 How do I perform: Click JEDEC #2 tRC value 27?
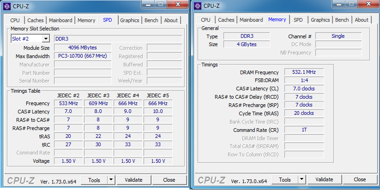(x=68, y=144)
